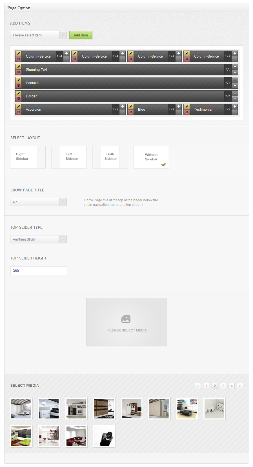Screen dimensions: 253x467
Task: Click the Add item button
Action: [x=81, y=35]
